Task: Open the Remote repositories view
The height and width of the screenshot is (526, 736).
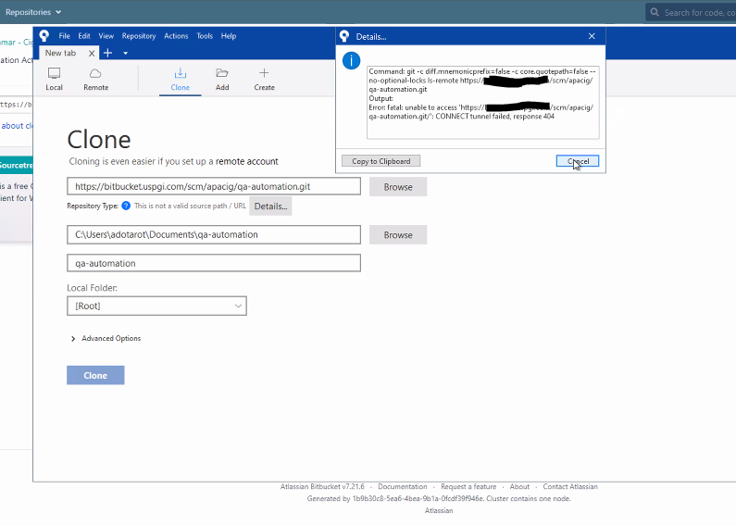Action: [95, 79]
